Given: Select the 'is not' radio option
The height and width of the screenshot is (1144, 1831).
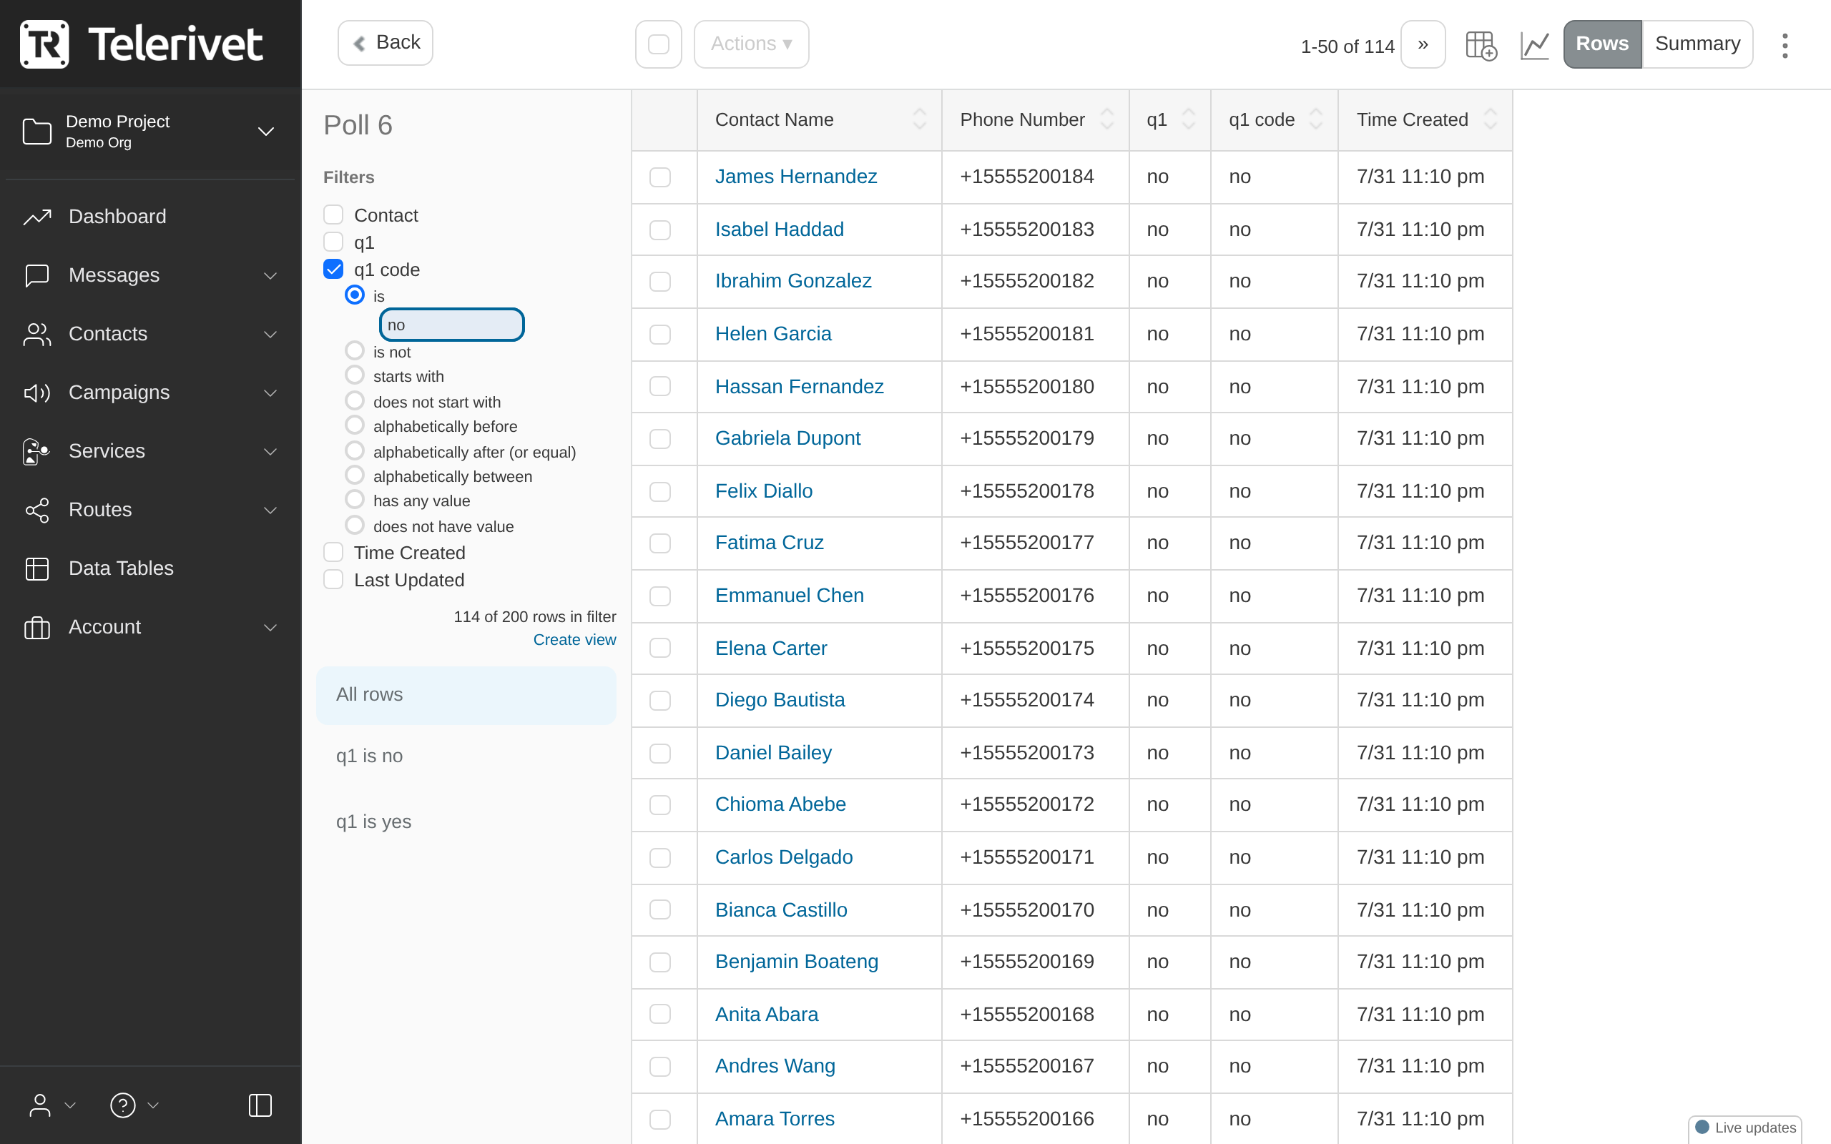Looking at the screenshot, I should [354, 351].
